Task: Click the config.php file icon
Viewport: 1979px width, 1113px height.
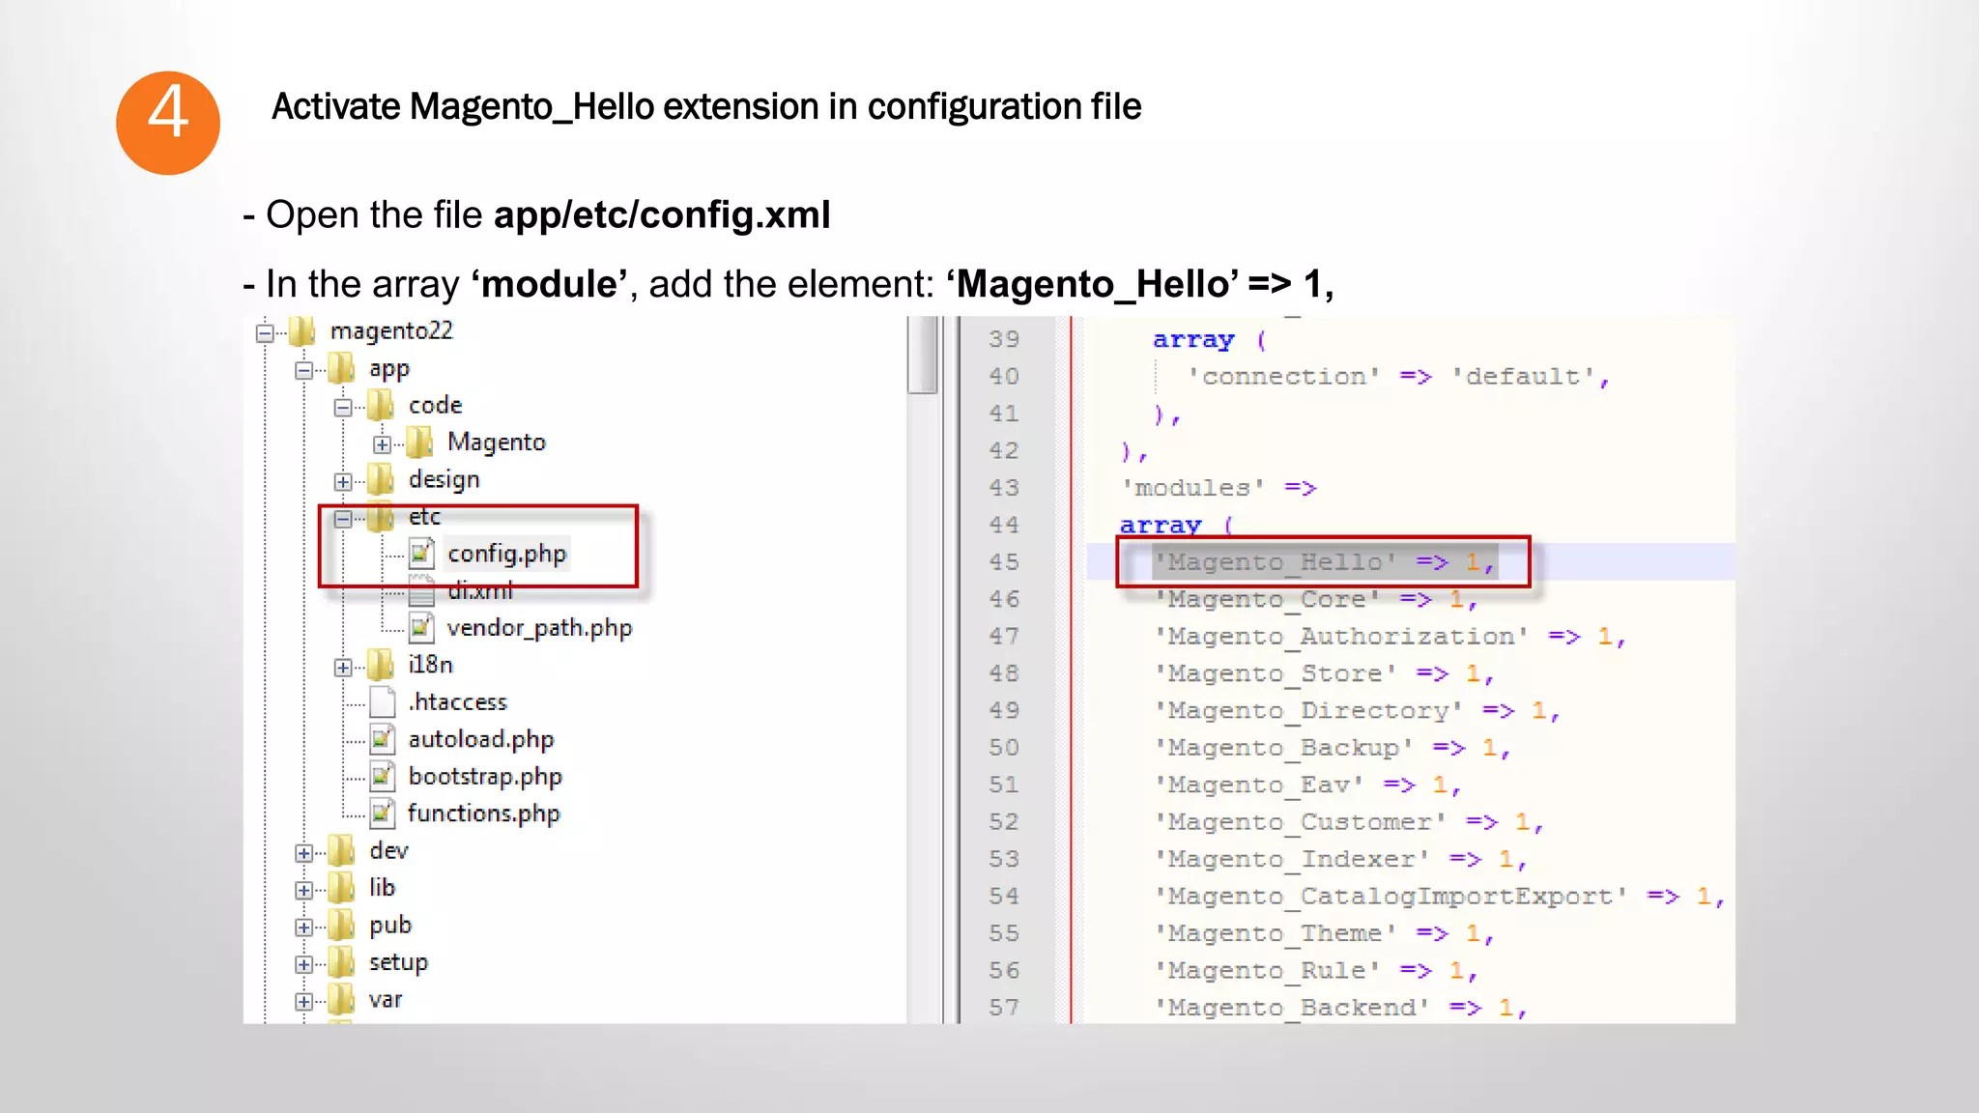Action: coord(421,553)
